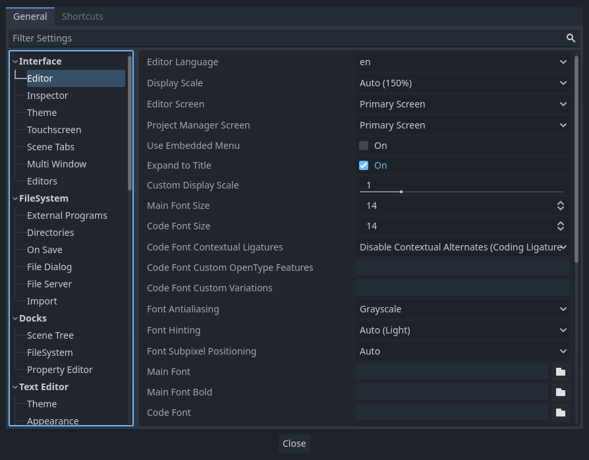Image resolution: width=589 pixels, height=460 pixels.
Task: Open the Display Scale dropdown
Action: [461, 82]
